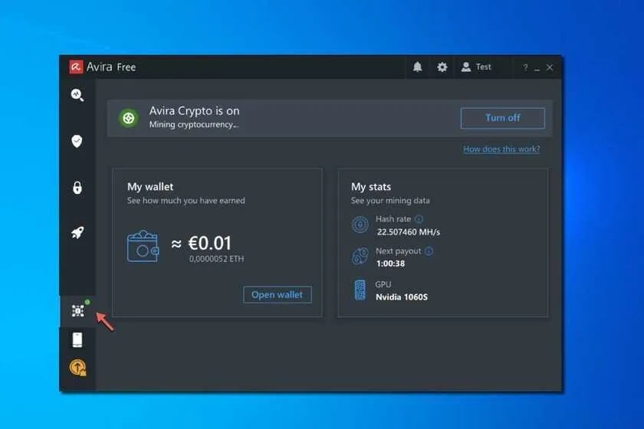Open the mobile devices sidebar icon
644x429 pixels.
(77, 340)
